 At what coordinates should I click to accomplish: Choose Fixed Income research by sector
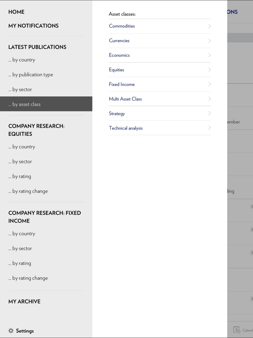point(20,249)
